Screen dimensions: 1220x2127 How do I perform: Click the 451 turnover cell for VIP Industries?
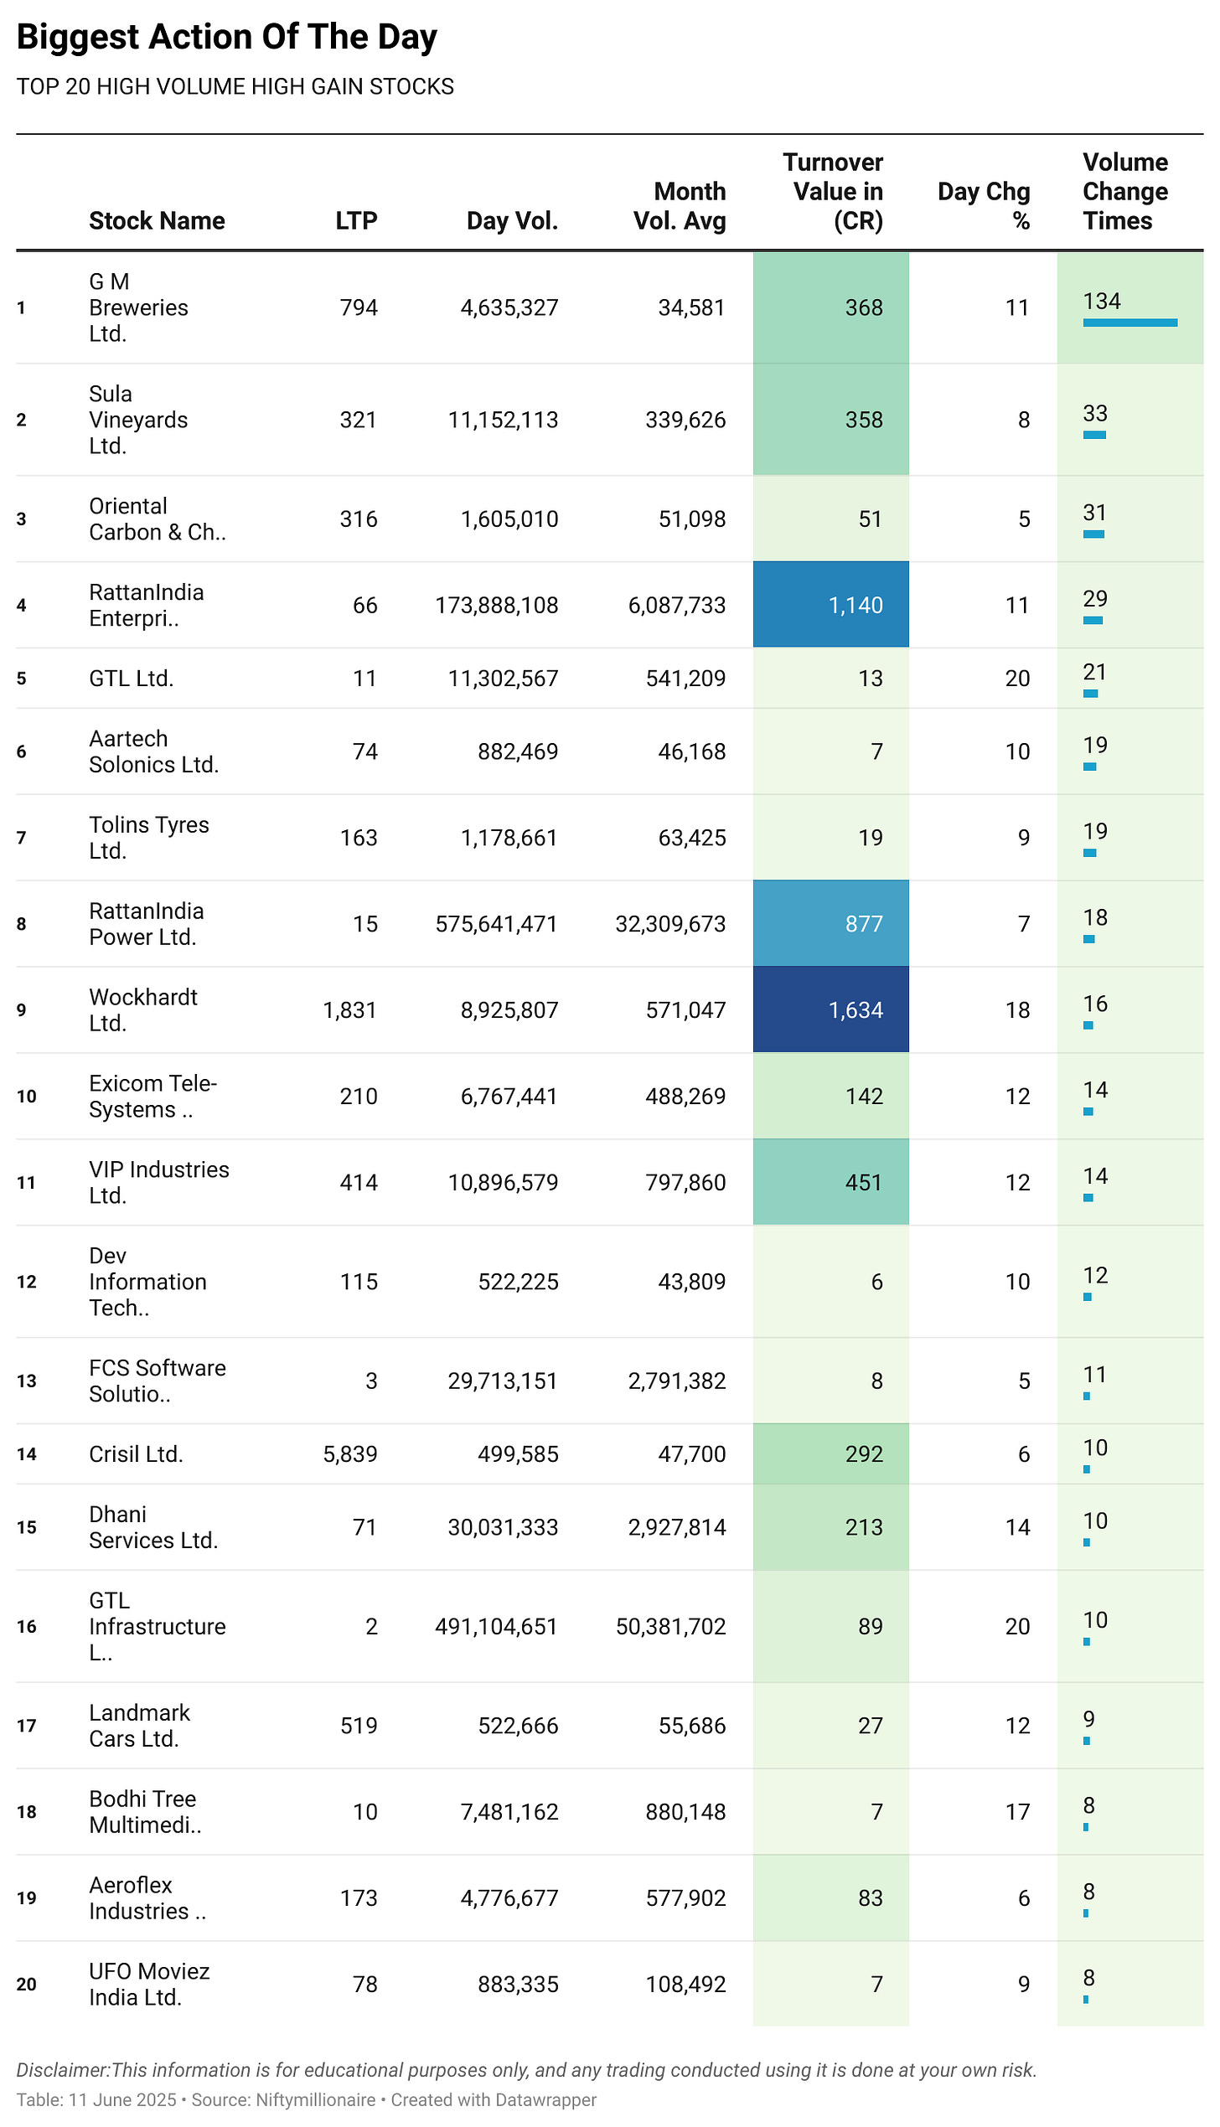[x=831, y=1183]
